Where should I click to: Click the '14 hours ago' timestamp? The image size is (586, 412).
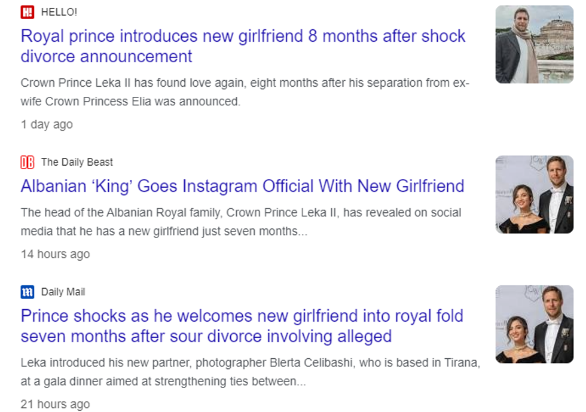(55, 254)
